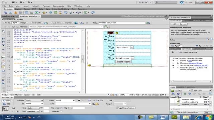Click the Server-Side Include icon
The width and height of the screenshot is (214, 120).
(61, 13)
